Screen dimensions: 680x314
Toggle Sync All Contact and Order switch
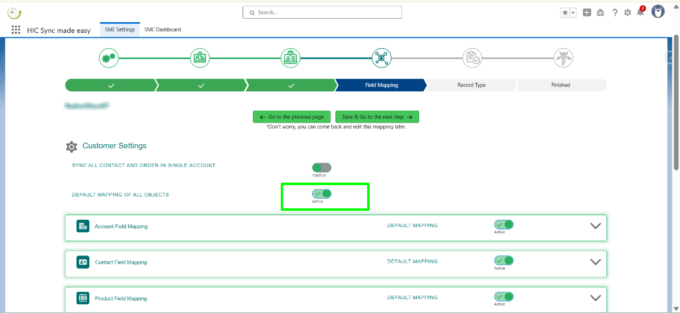point(322,168)
